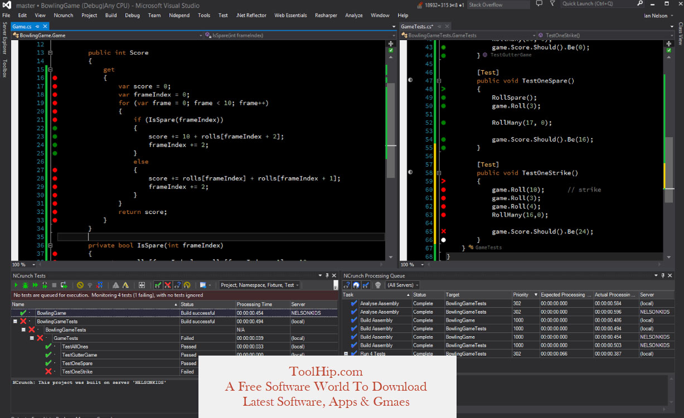
Task: Open the Server Explorer side tab
Action: tap(4, 38)
